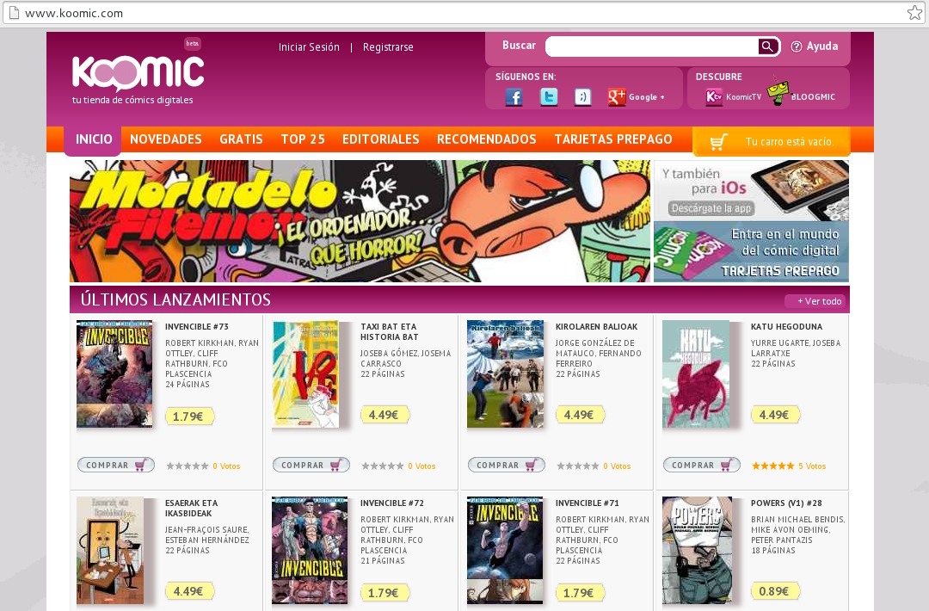
Task: Open Kirolaren Balioak cover thumbnail
Action: click(506, 374)
